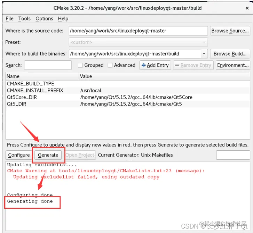253x233 pixels.
Task: Click the Qt5 cmake path value
Action: pos(131,104)
